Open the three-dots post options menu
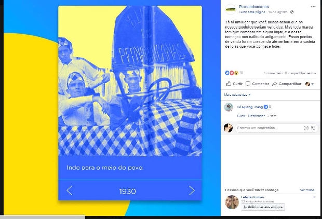This screenshot has height=219, width=322. (313, 7)
